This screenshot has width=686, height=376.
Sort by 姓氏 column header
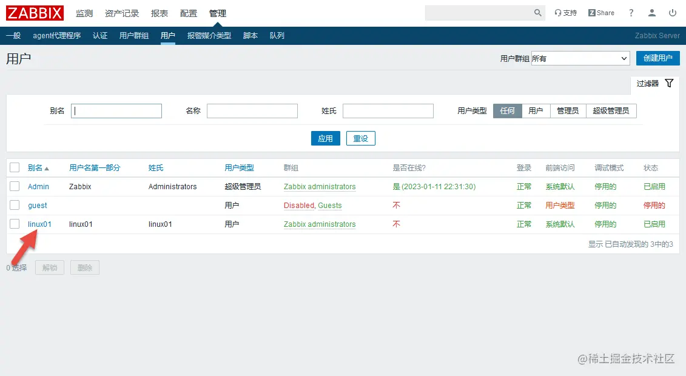click(x=156, y=168)
